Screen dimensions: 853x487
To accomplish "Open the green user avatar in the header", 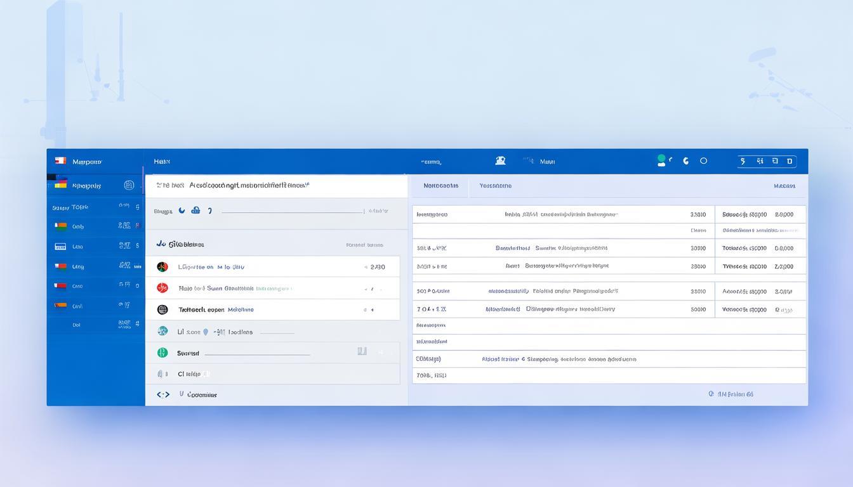I will (x=661, y=161).
